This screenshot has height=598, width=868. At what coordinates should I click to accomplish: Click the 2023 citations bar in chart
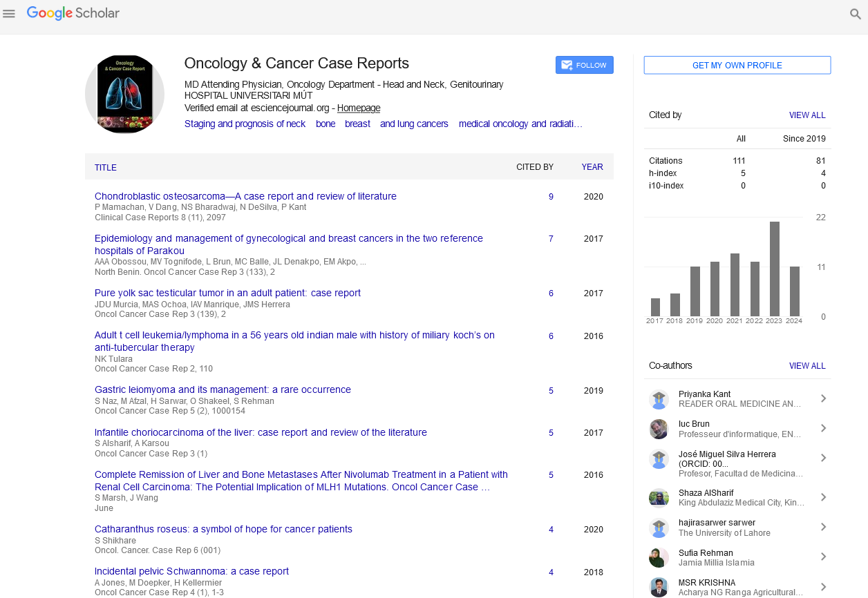775,269
